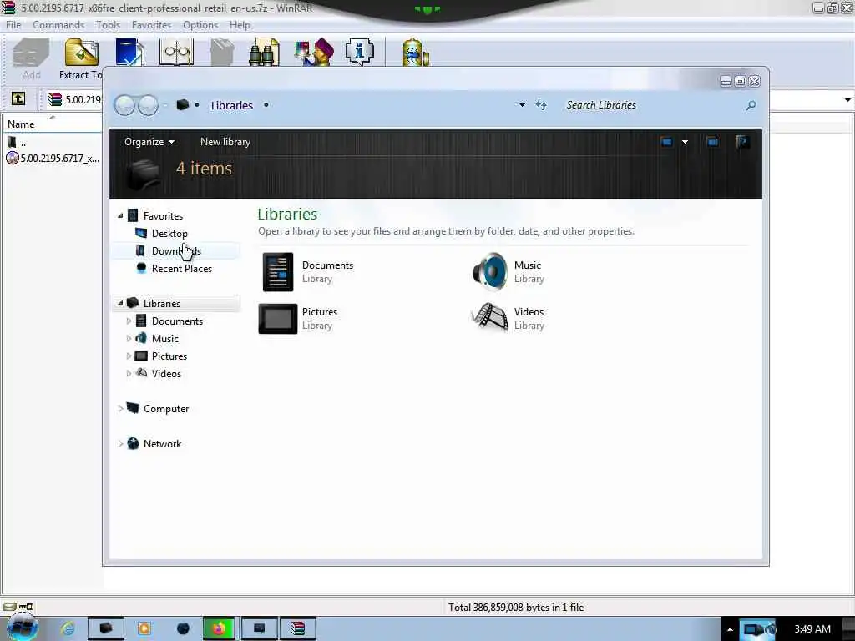Click WinRAR's Test archive icon
The height and width of the screenshot is (641, 855).
[129, 53]
